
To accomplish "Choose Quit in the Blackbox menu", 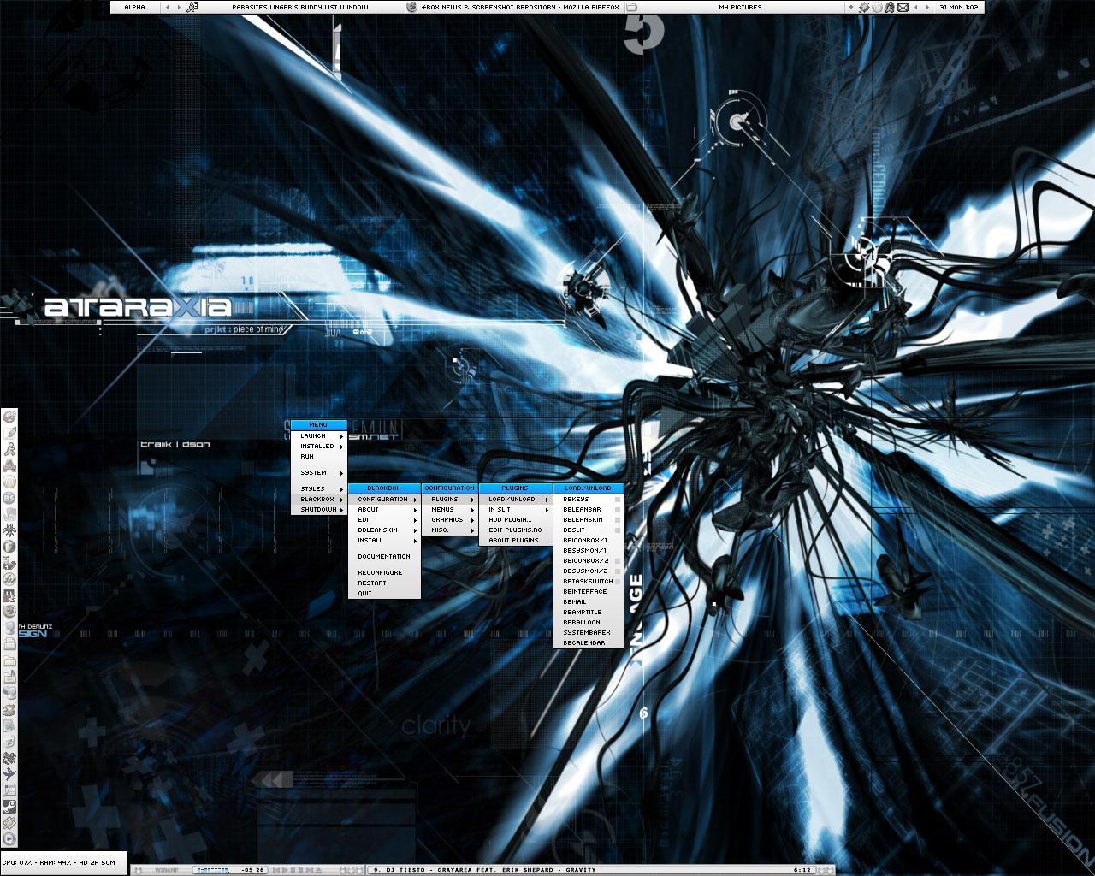I will [x=384, y=594].
